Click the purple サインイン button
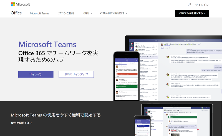Image resolution: width=222 pixels, height=136 pixels. point(36,74)
